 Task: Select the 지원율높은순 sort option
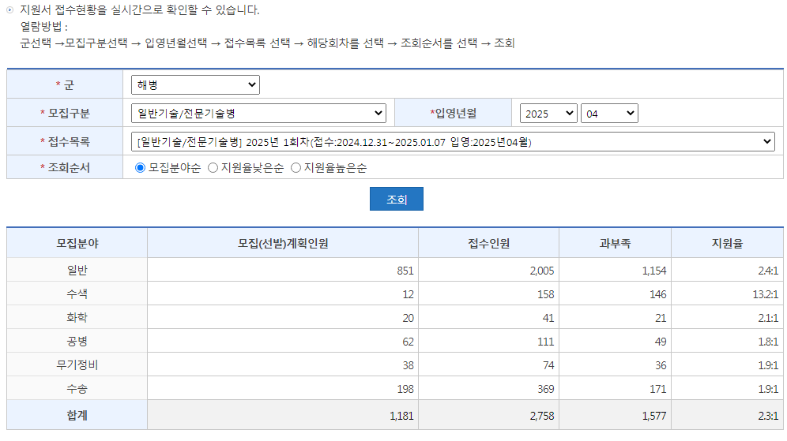(x=296, y=168)
